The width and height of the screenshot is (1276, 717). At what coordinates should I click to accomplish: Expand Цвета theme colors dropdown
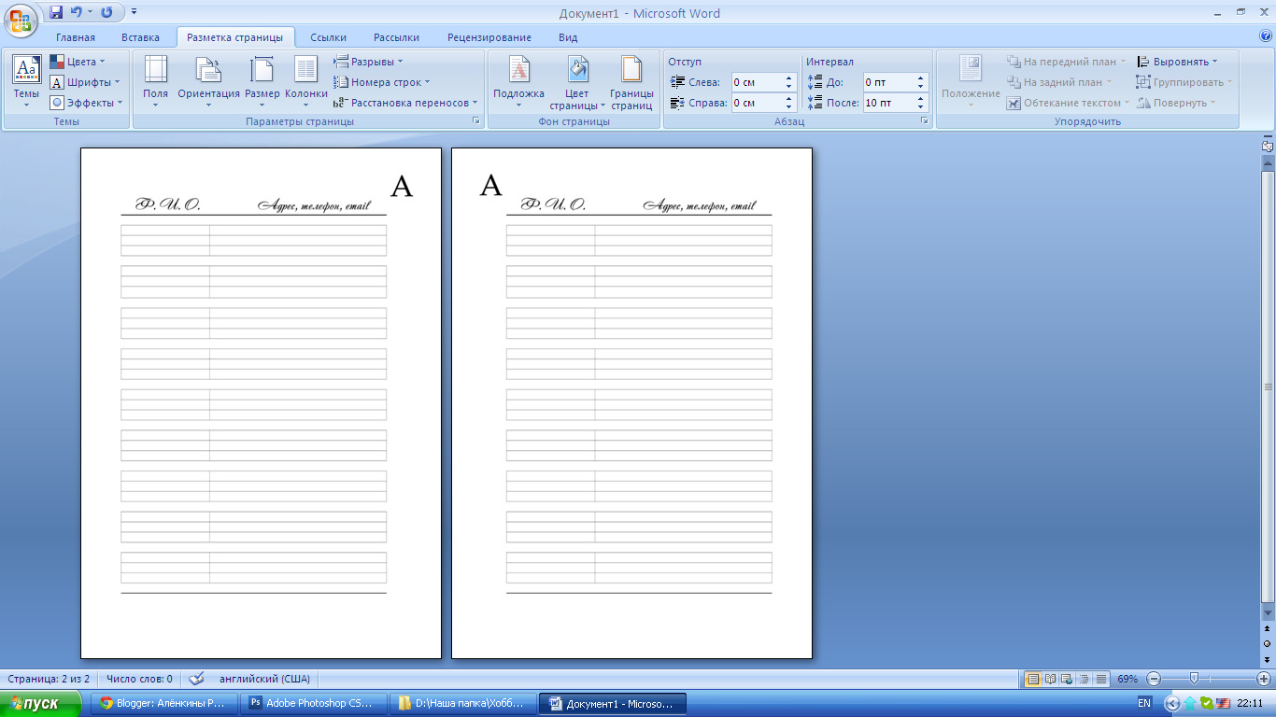(78, 62)
